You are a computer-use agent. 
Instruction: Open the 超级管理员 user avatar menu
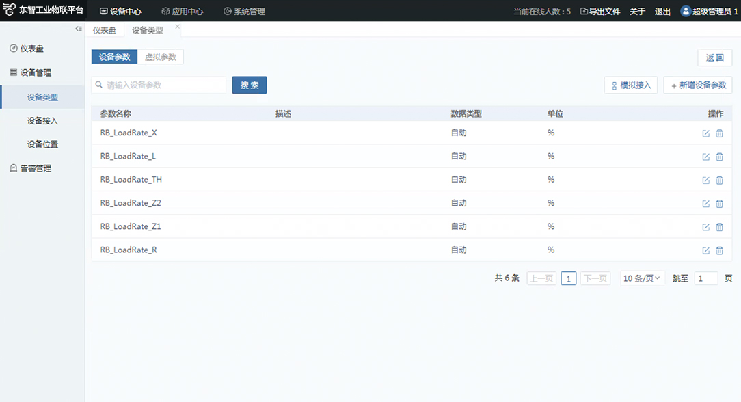click(685, 11)
